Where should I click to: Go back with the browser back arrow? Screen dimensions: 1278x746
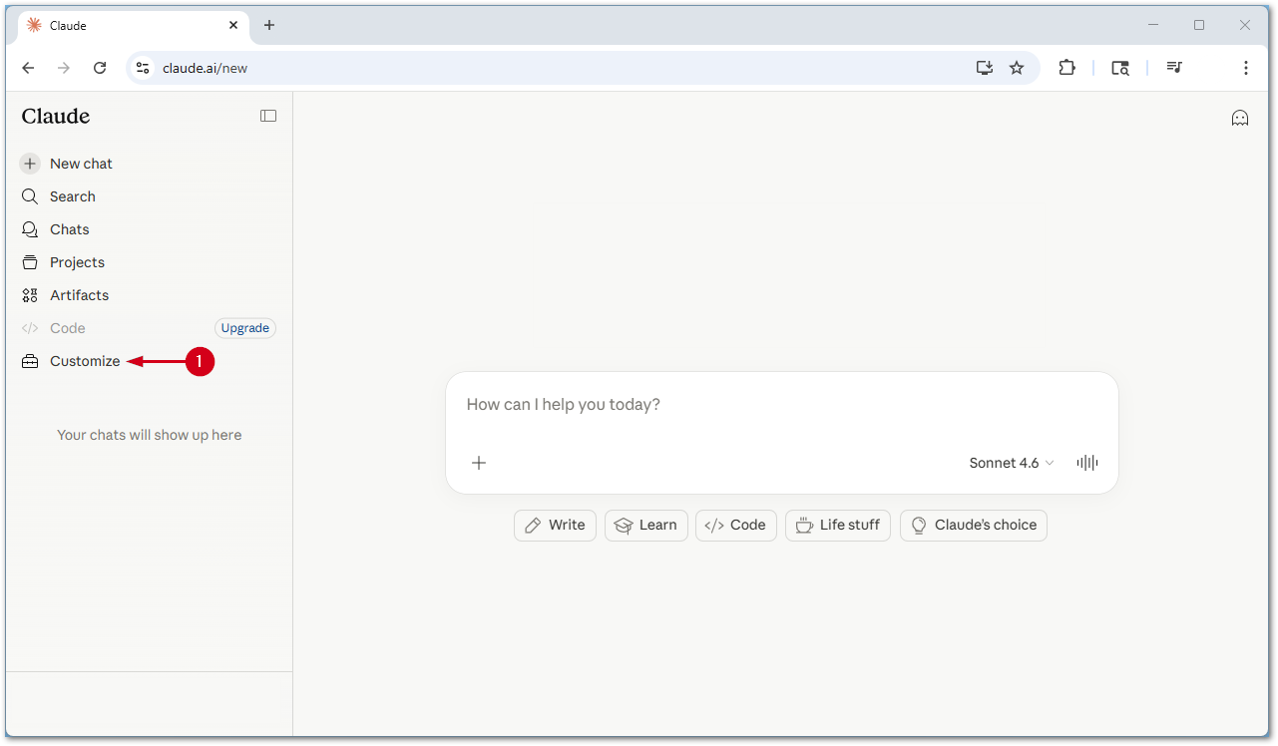(x=29, y=68)
